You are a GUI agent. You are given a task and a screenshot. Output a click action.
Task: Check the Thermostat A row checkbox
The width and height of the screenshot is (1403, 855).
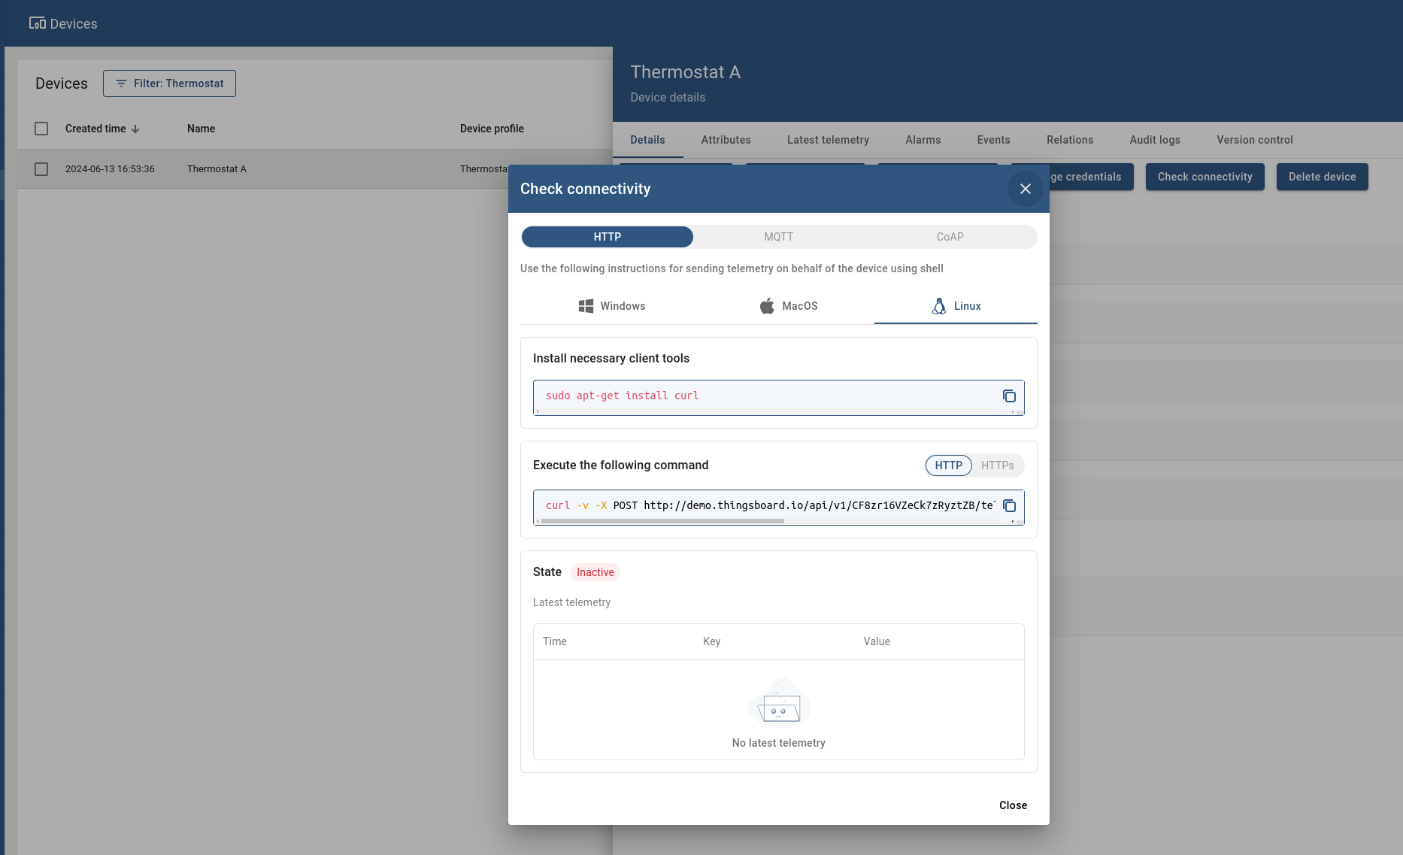41,169
